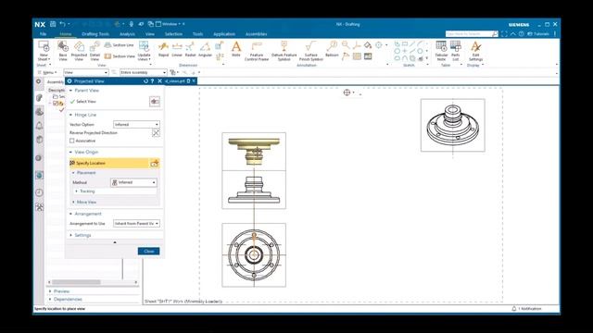Click the New Sheet icon
This screenshot has height=333, width=593.
44,51
